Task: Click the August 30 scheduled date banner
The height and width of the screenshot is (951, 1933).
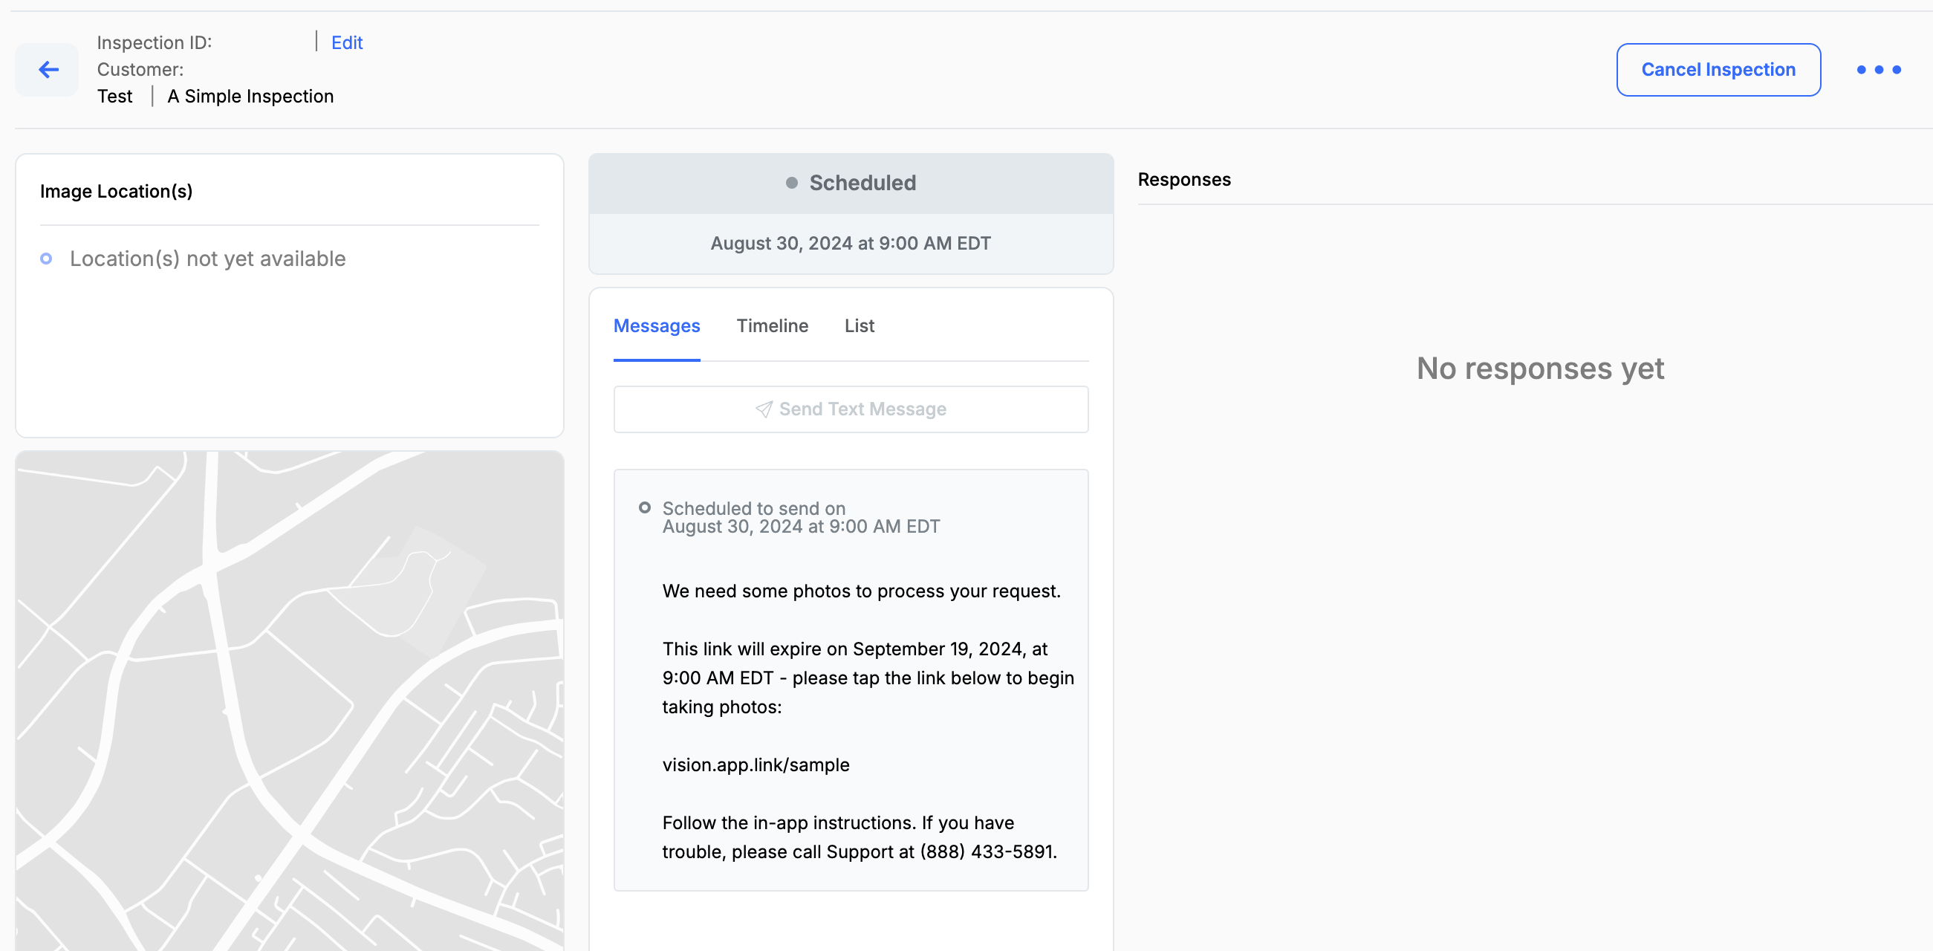Action: 850,243
